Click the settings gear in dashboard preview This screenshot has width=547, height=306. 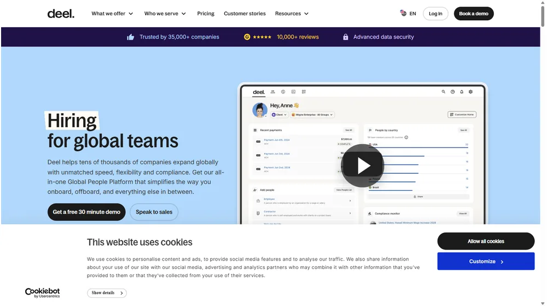pyautogui.click(x=470, y=92)
